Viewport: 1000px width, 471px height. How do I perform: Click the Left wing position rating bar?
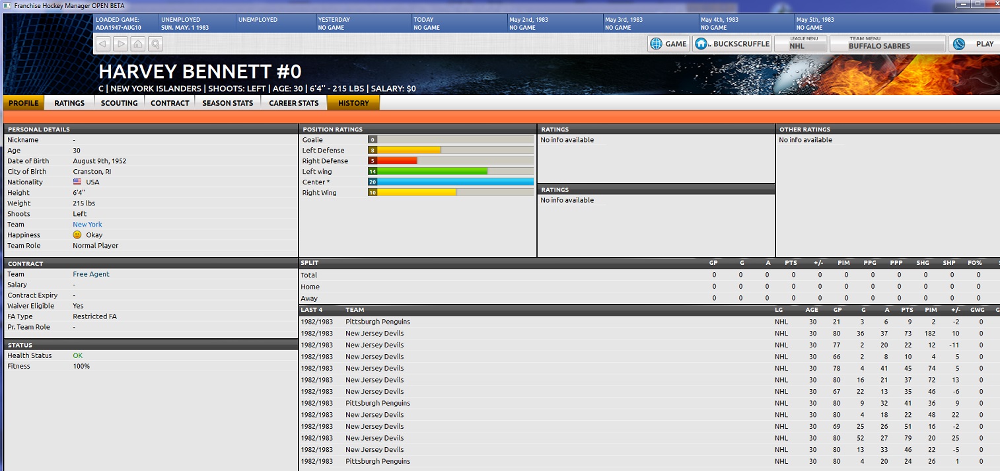pos(450,172)
